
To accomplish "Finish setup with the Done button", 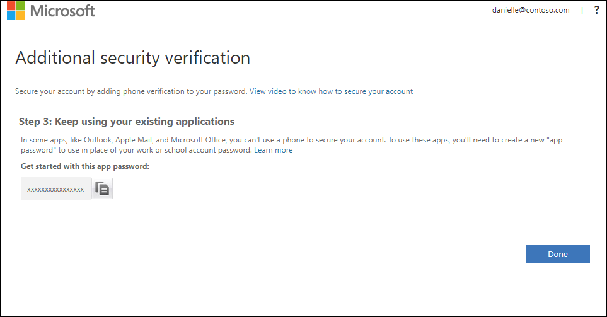I will (x=557, y=253).
